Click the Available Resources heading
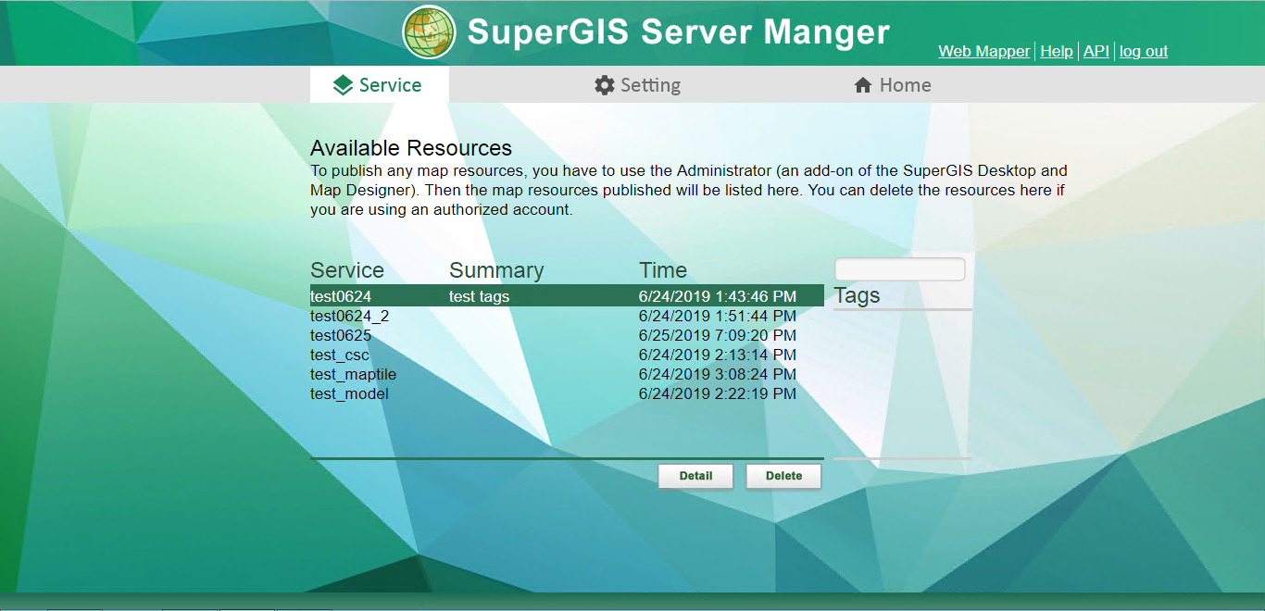This screenshot has width=1265, height=611. point(411,148)
